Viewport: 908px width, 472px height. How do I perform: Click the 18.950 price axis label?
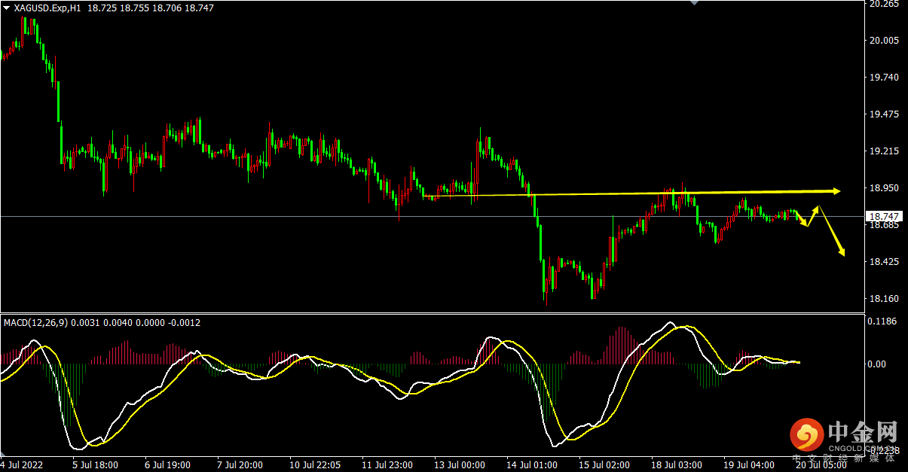tap(884, 188)
